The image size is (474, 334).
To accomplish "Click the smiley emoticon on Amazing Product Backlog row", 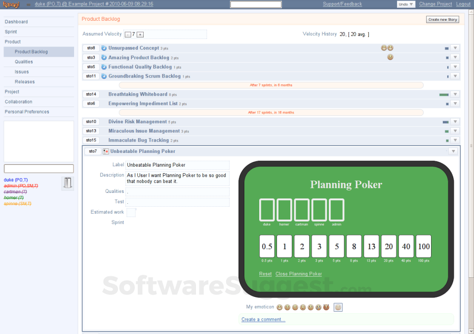I will point(390,58).
